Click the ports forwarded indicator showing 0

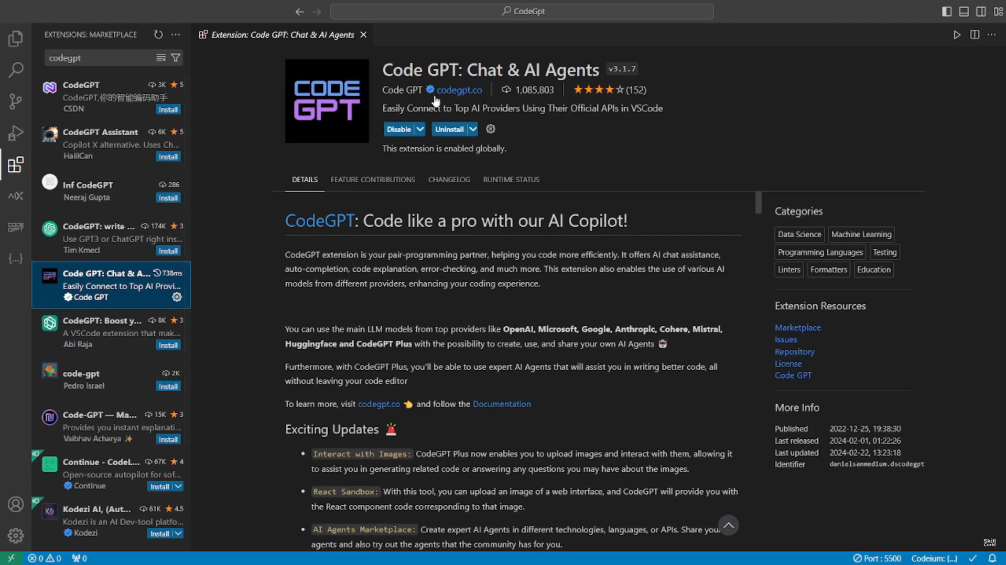click(80, 558)
